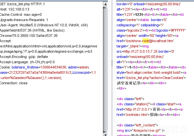
Task: Click the Upgrade-Insecure-Requests: 1 header
Action: (x=24, y=20)
